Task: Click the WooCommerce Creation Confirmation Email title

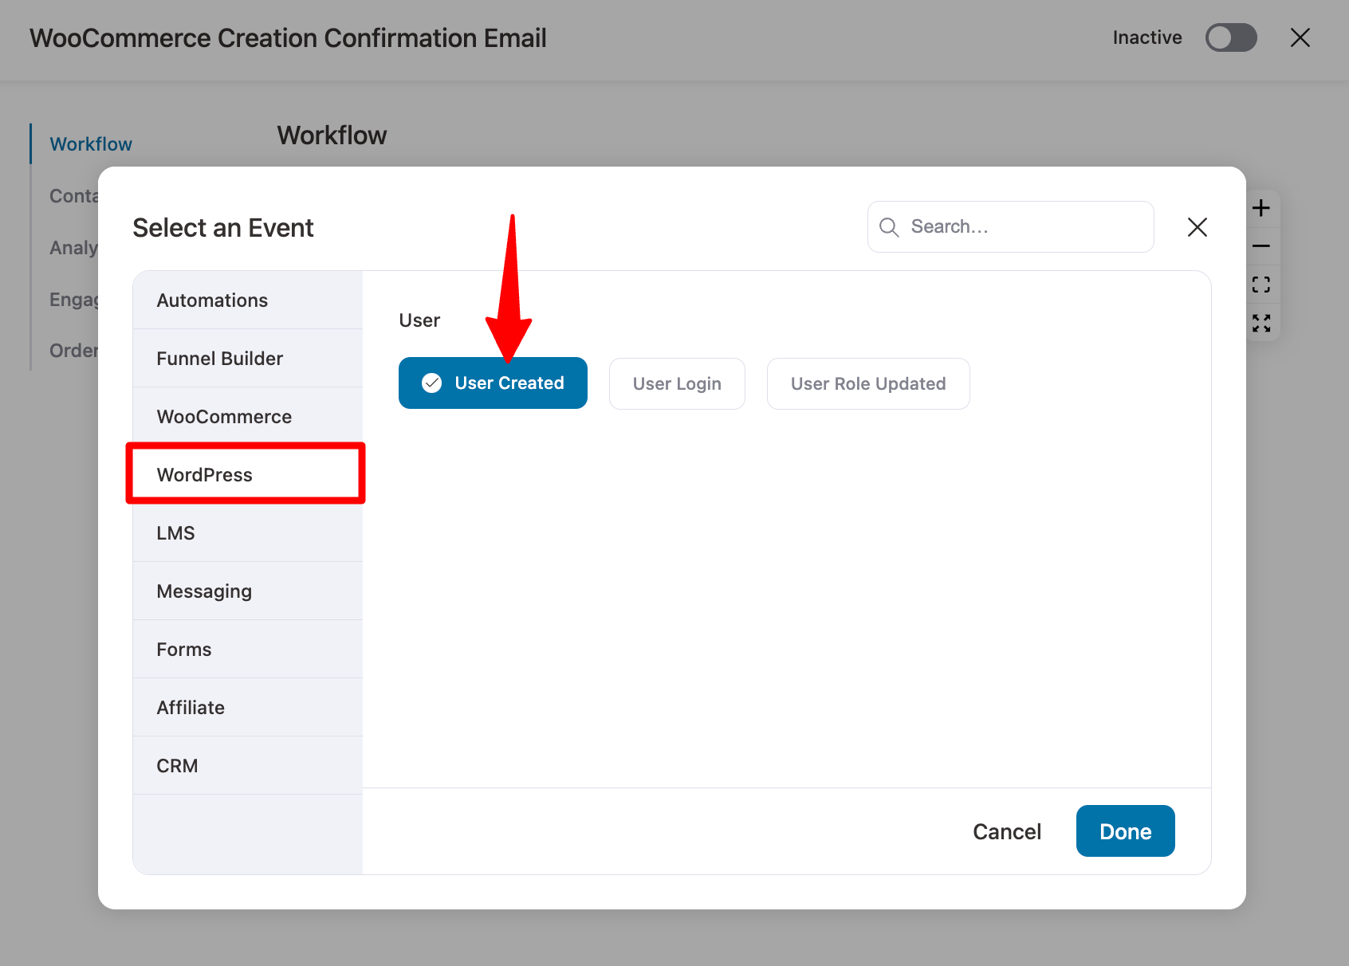Action: (x=288, y=37)
